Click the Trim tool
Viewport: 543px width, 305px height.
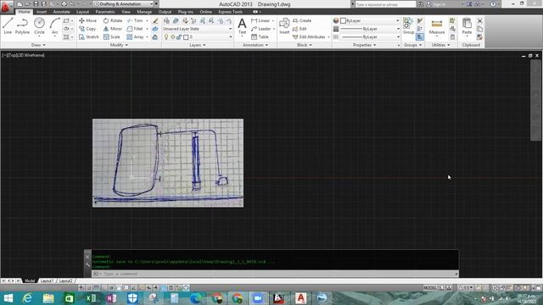click(135, 20)
